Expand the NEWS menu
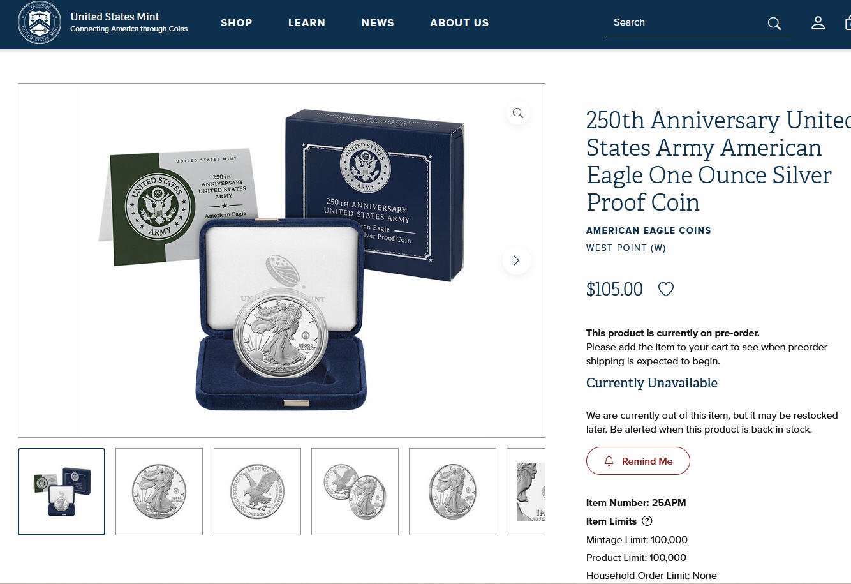The image size is (851, 584). (378, 22)
